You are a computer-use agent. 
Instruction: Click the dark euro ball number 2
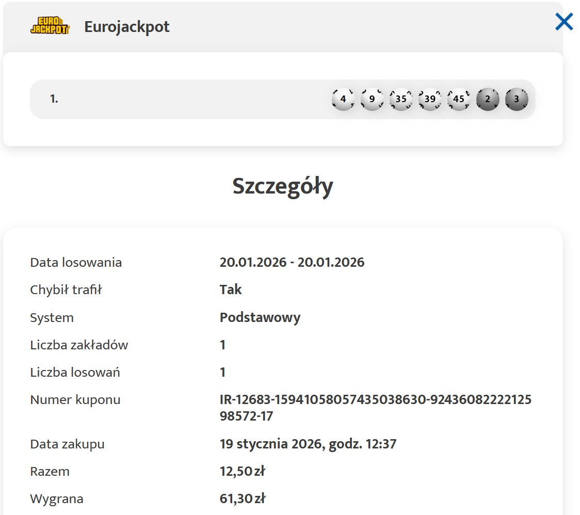tap(488, 99)
